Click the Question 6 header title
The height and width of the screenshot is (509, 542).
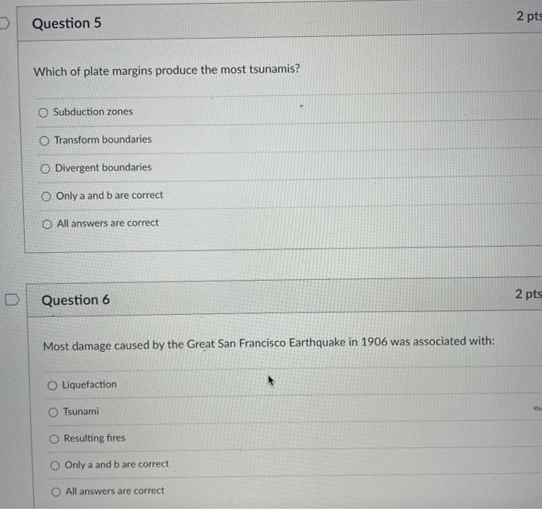(76, 299)
